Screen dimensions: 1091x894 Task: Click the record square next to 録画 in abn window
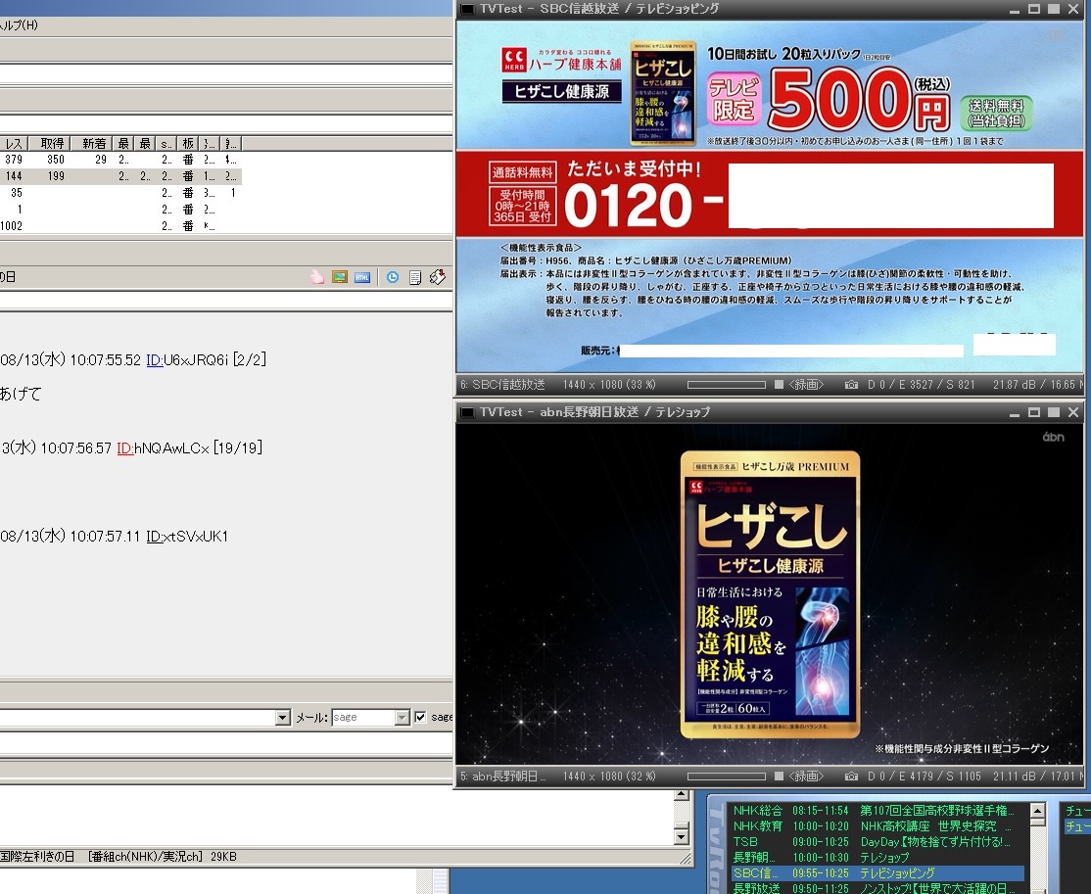pos(779,776)
